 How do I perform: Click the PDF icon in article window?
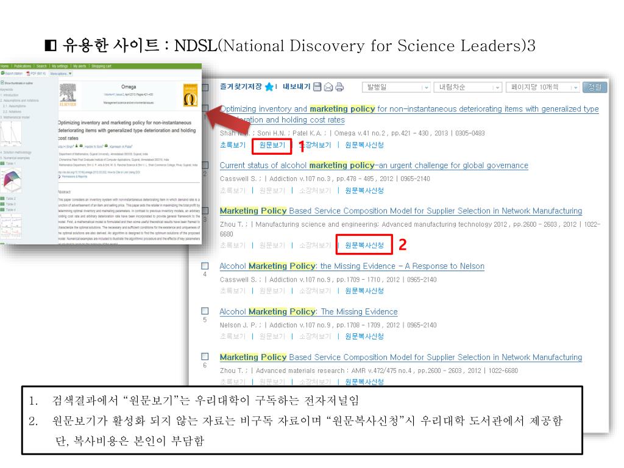(28, 74)
